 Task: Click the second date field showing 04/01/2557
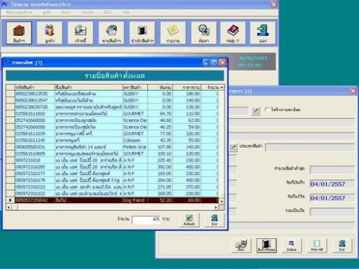click(332, 198)
